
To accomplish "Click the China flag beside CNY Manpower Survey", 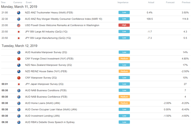I will pos(19,78).
